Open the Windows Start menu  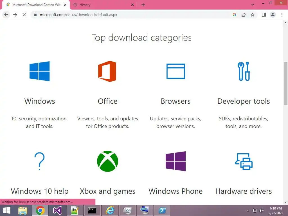7,210
